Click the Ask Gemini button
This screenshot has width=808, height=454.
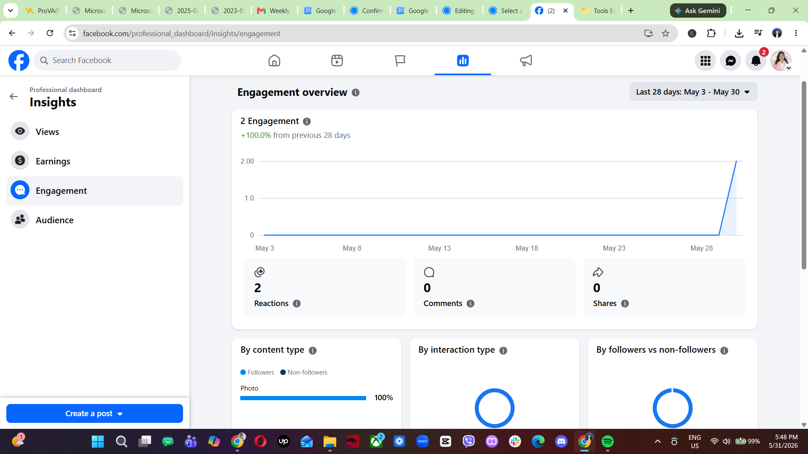pos(698,11)
